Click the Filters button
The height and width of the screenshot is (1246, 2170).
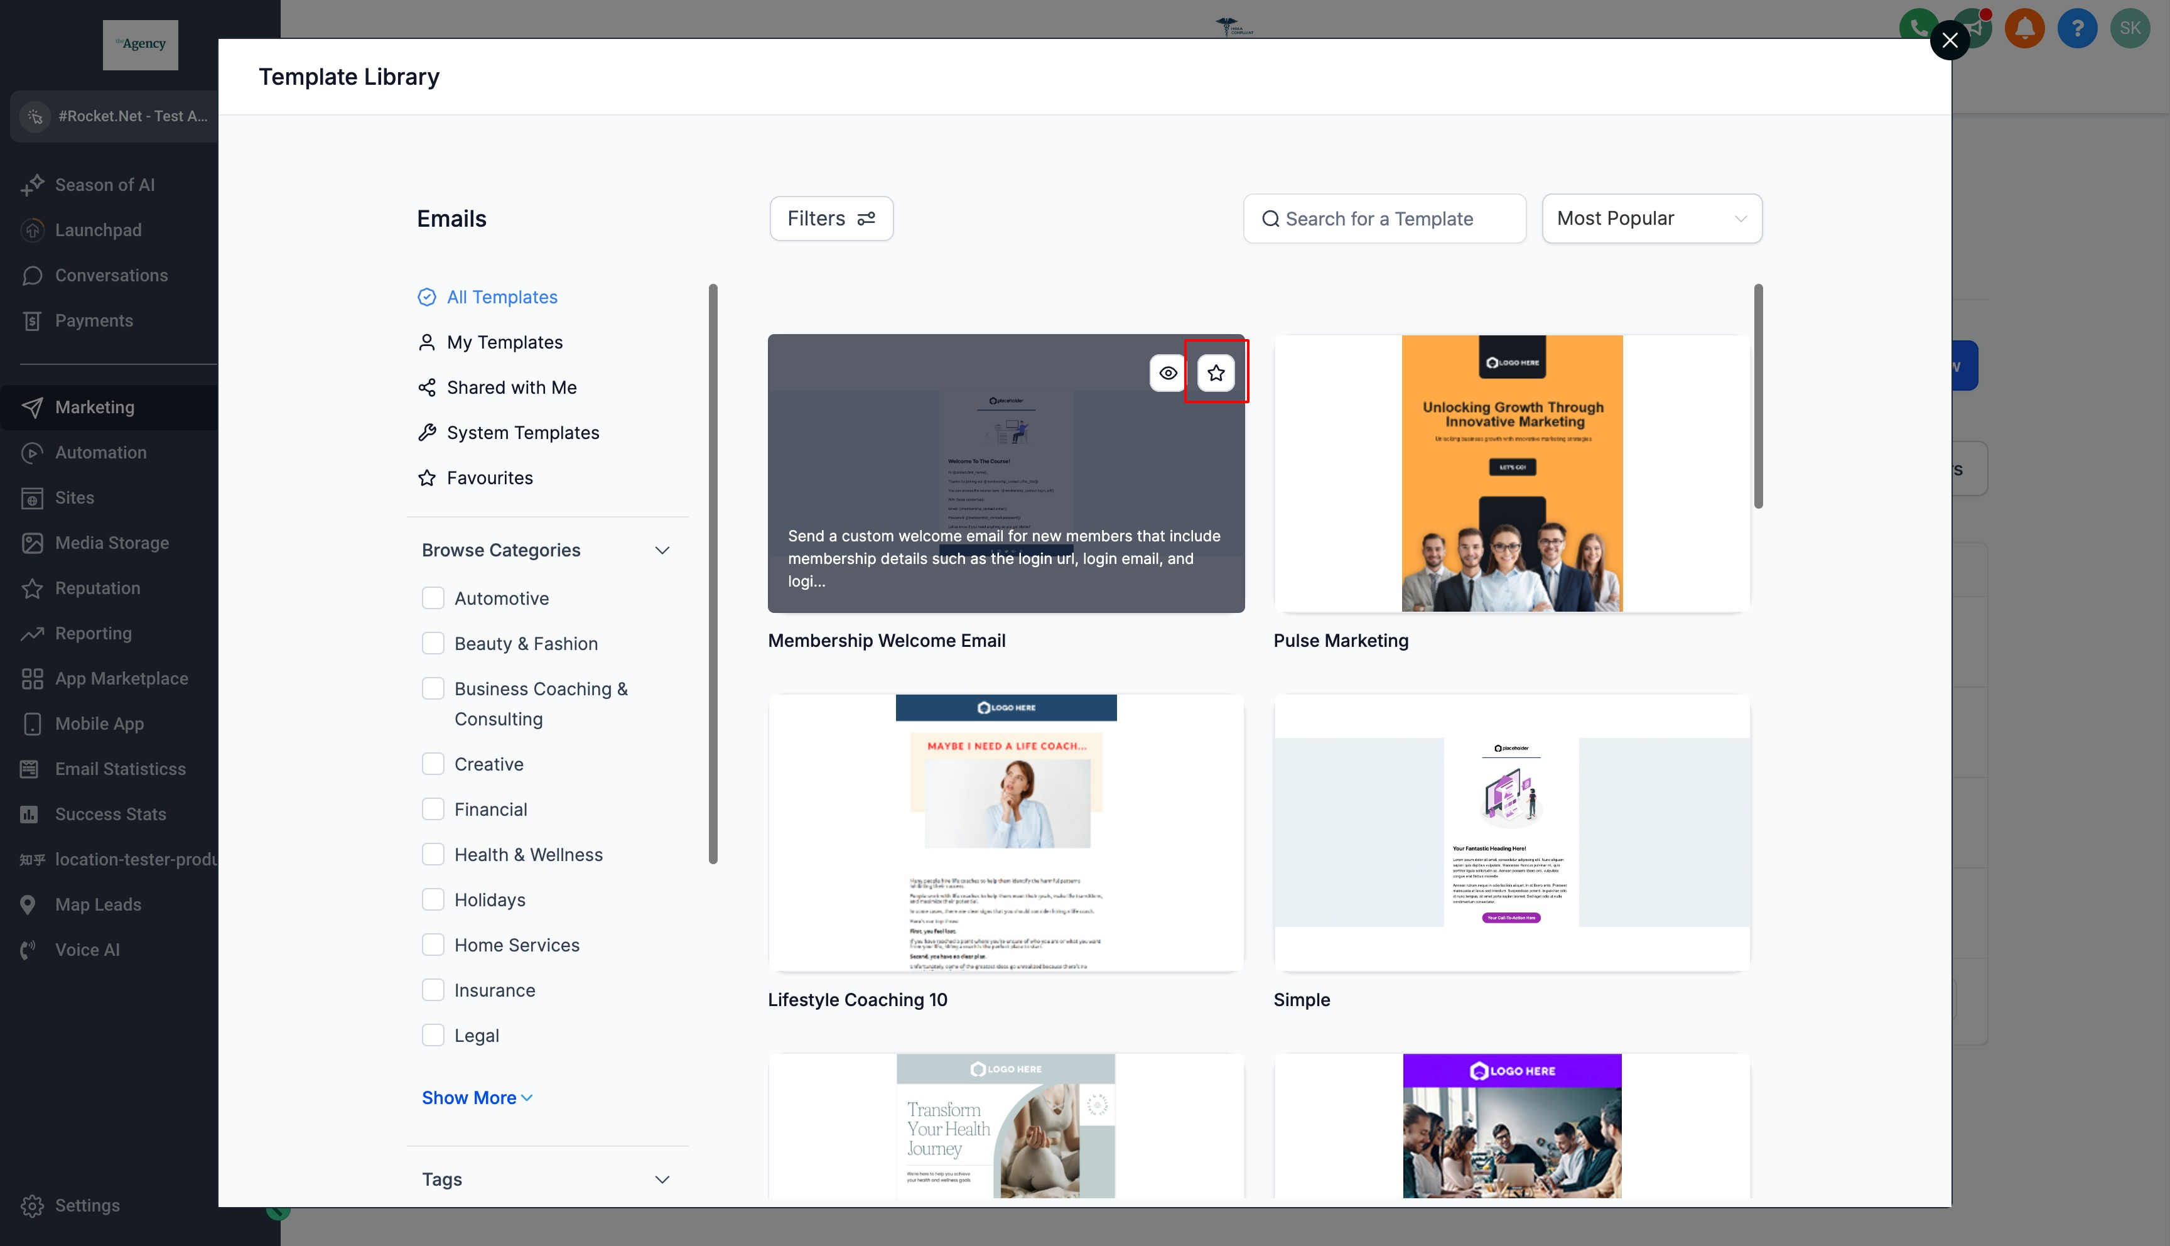pos(831,218)
